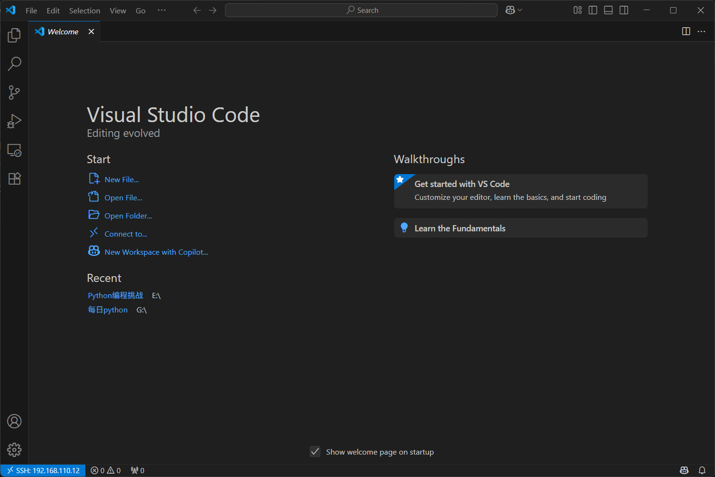Open the File menu
This screenshot has width=715, height=477.
(x=31, y=10)
